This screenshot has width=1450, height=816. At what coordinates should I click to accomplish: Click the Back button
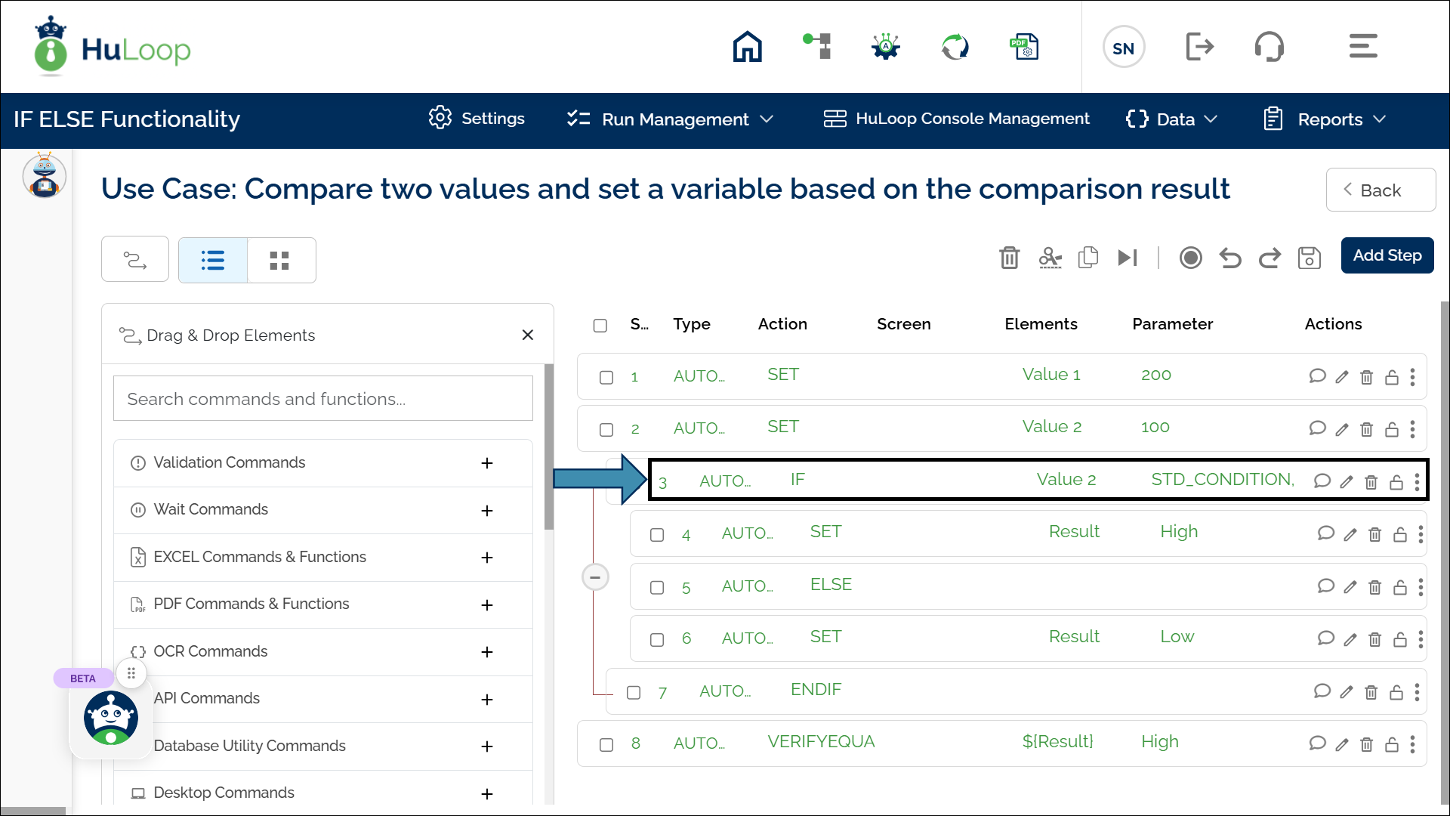click(1380, 190)
